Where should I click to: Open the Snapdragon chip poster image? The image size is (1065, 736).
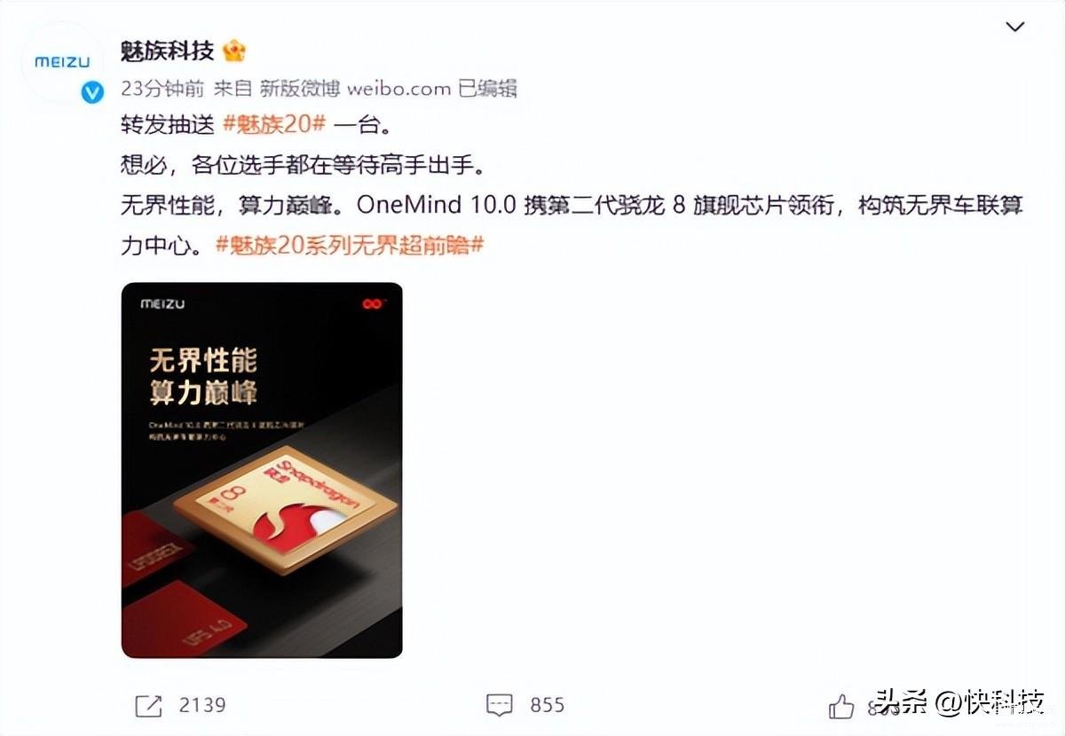[262, 470]
